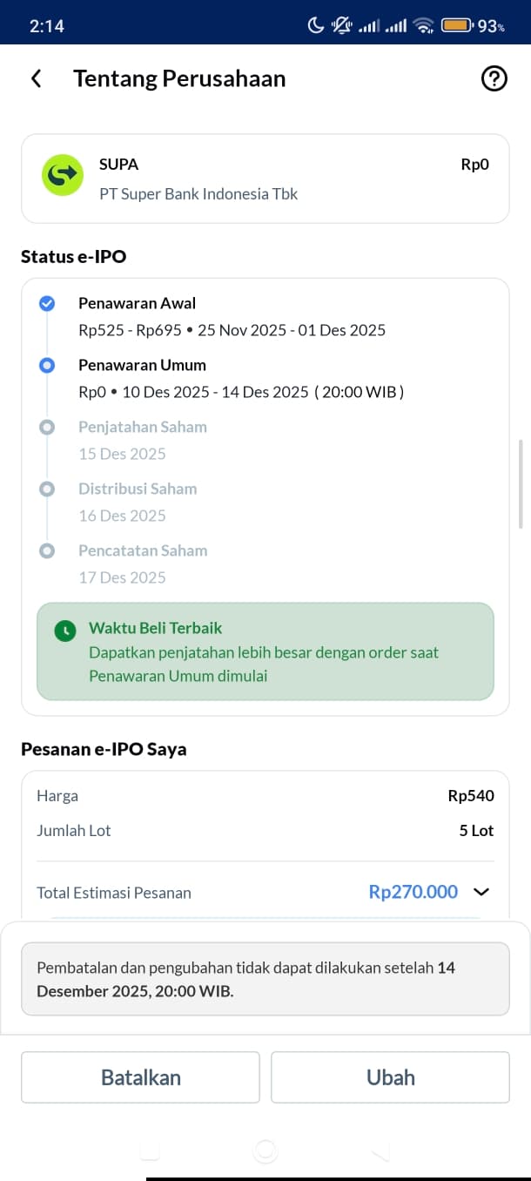The image size is (531, 1181).
Task: Tap Ubah to modify the order
Action: point(390,1077)
